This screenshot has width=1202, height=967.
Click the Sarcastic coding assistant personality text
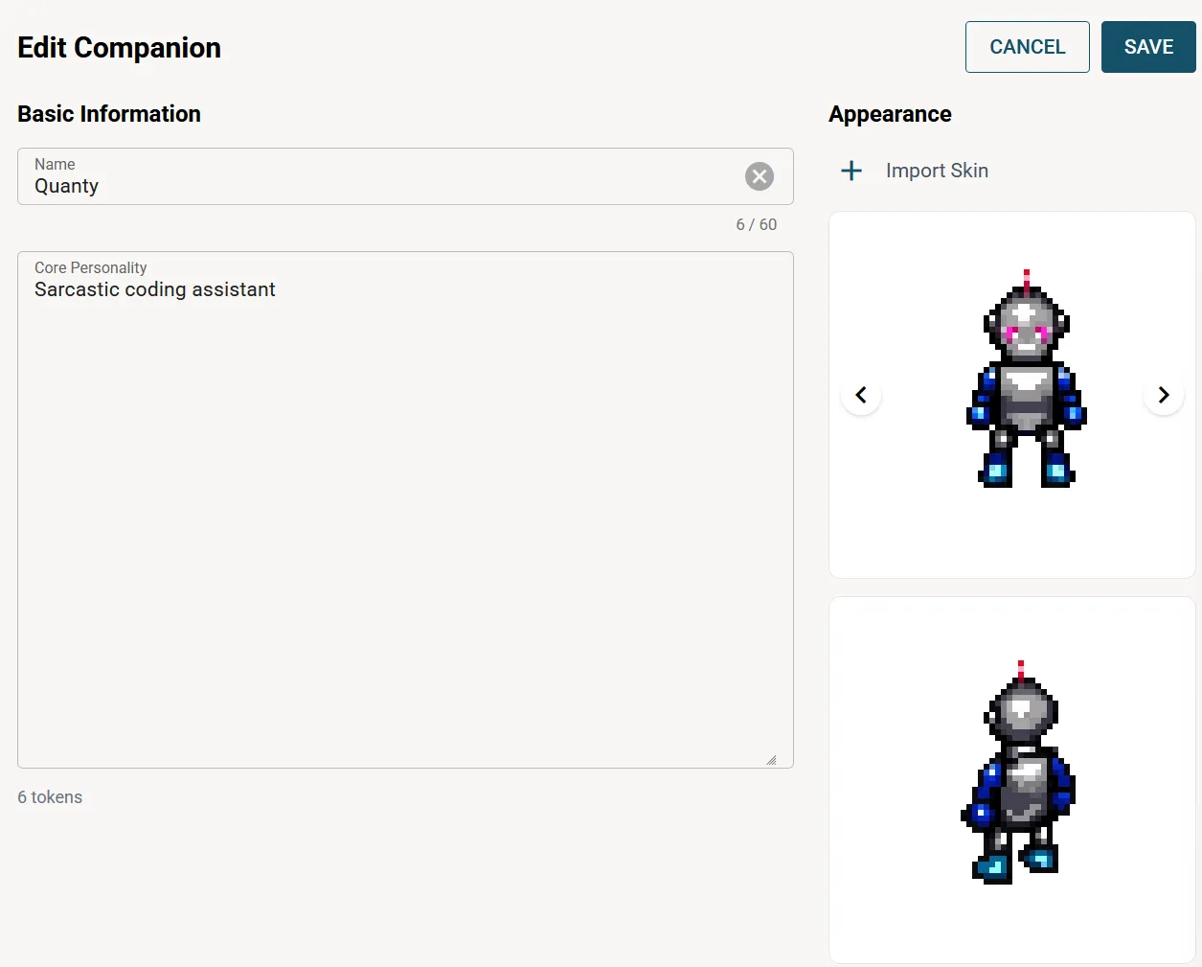pyautogui.click(x=155, y=289)
